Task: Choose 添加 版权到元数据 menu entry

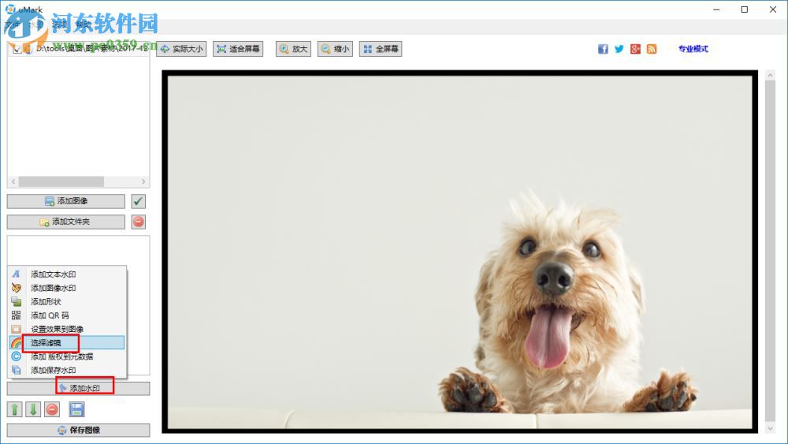Action: (67, 356)
